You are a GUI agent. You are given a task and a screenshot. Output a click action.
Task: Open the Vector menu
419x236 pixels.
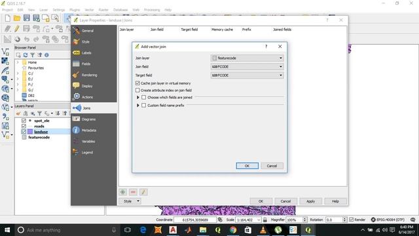pyautogui.click(x=89, y=10)
